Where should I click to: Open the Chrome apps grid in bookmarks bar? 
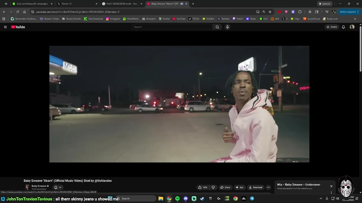coord(4,19)
